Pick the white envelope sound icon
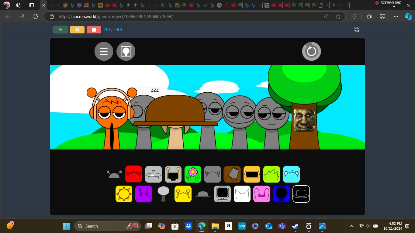The height and width of the screenshot is (233, 415). click(x=242, y=194)
